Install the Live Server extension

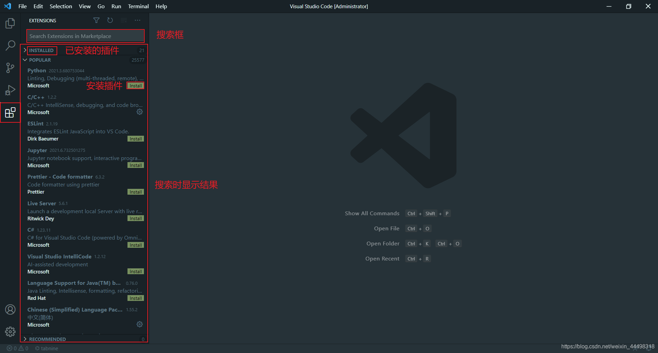click(x=136, y=218)
